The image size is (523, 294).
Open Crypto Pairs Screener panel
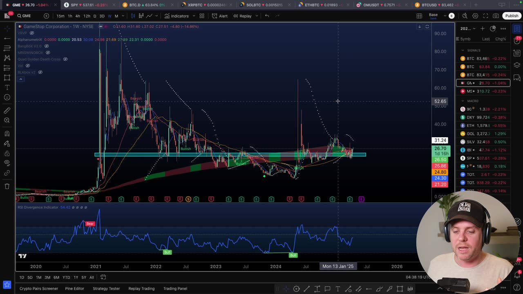coord(39,289)
